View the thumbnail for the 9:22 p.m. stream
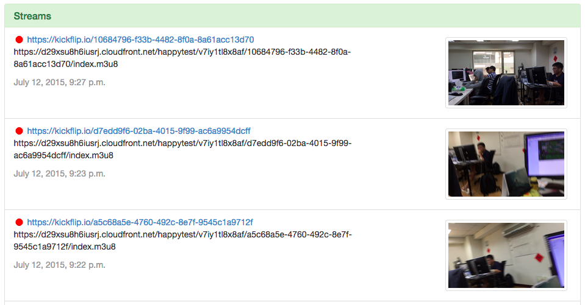 [x=506, y=255]
